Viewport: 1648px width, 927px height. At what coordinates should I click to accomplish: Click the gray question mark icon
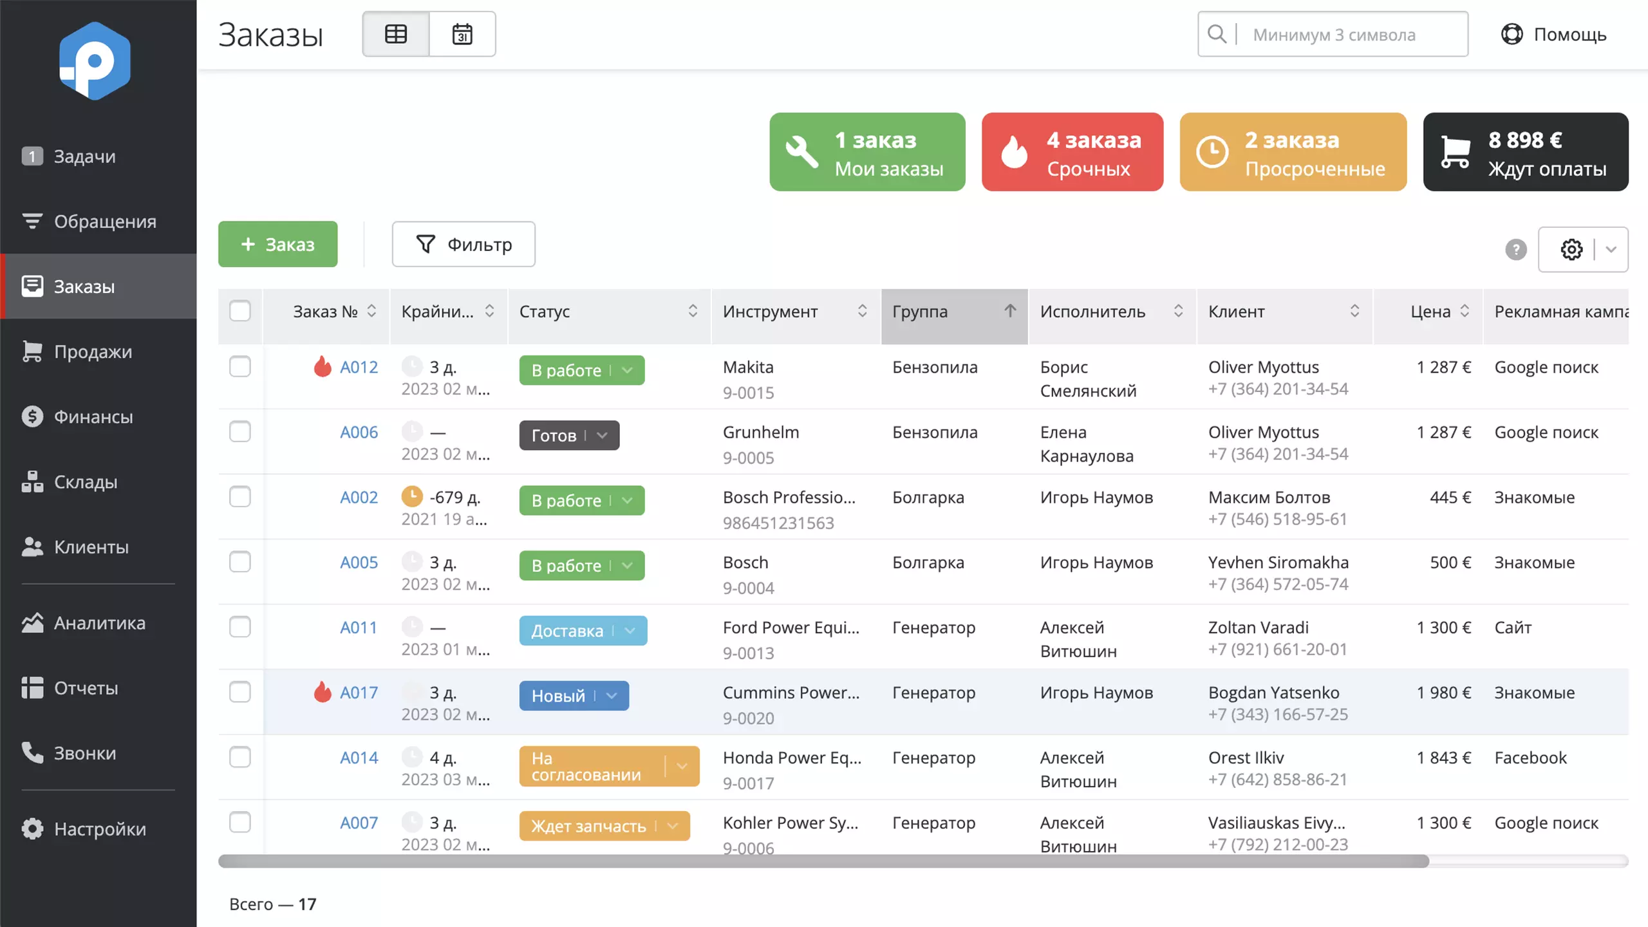[x=1515, y=249]
